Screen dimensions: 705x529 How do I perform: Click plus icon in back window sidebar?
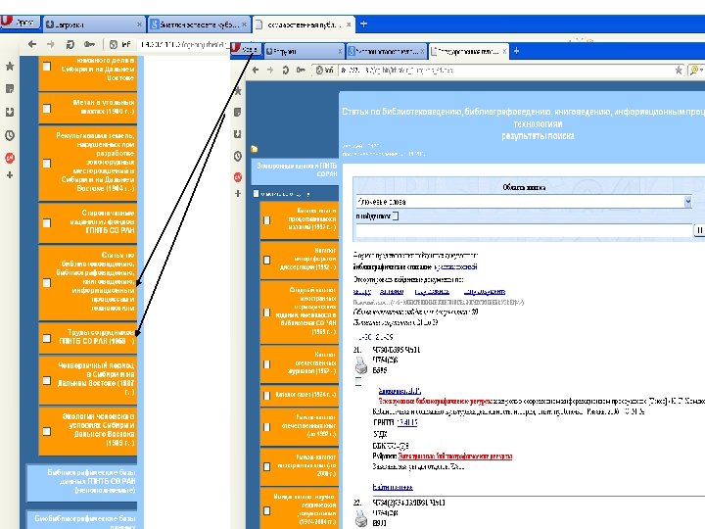coord(10,175)
